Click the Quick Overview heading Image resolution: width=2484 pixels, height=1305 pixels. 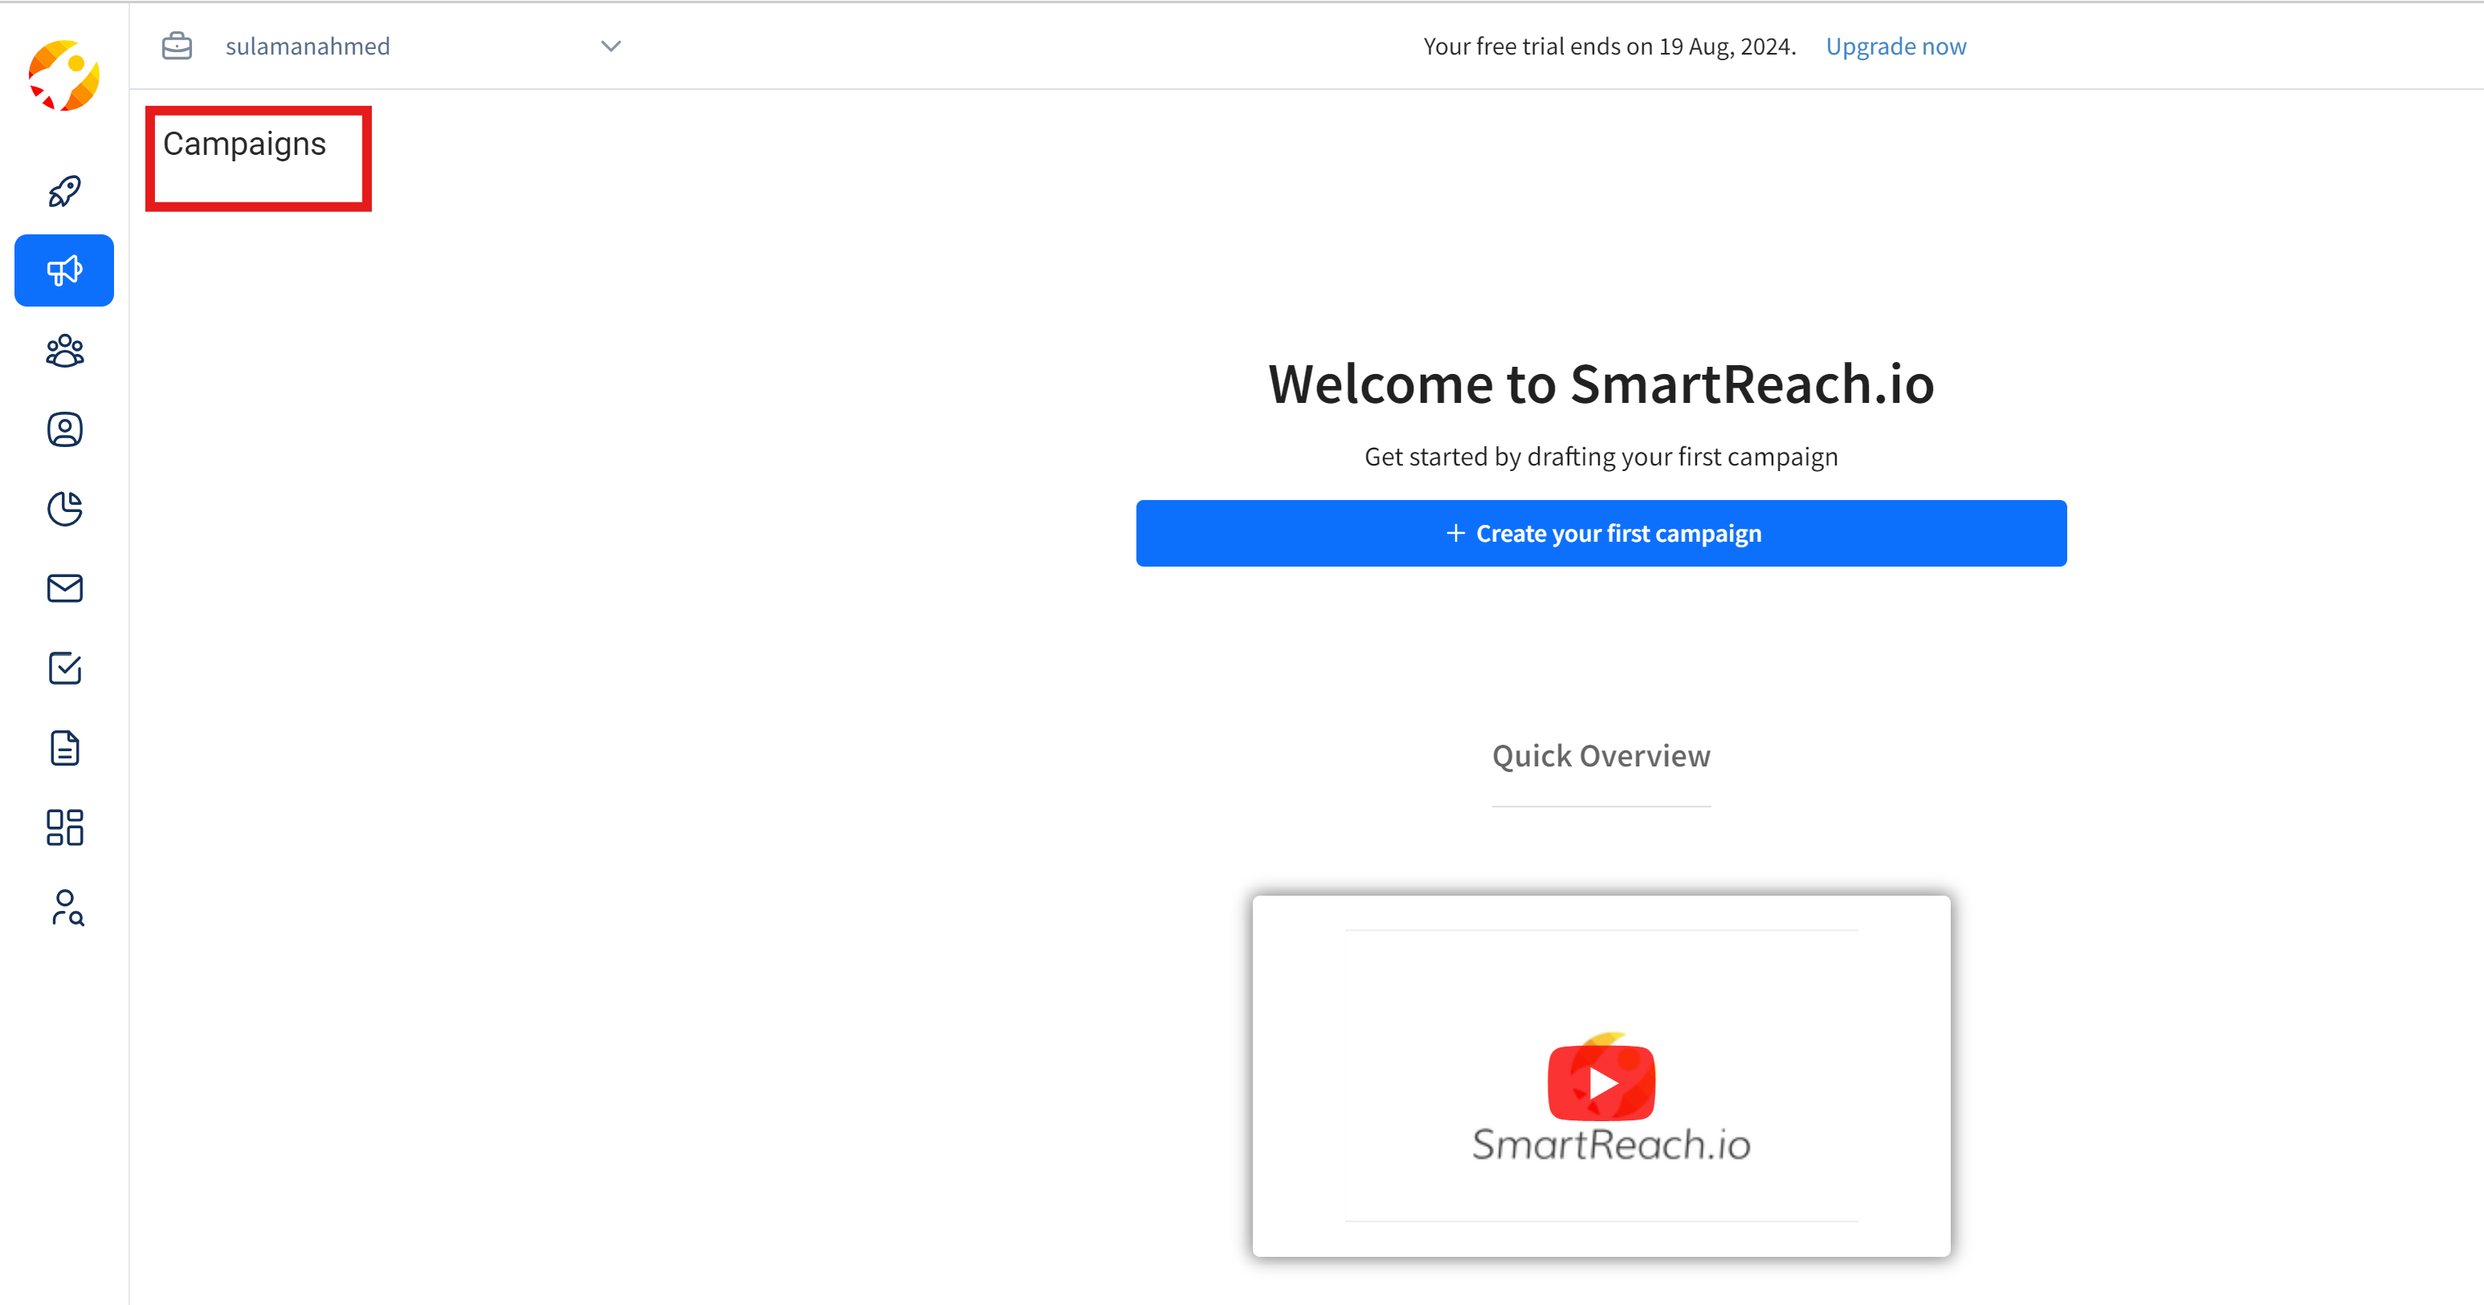(x=1601, y=755)
